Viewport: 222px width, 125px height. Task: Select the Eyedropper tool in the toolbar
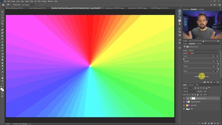(x=2, y=27)
